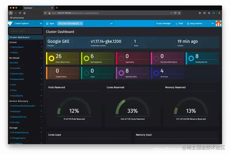Open CronJobs in the sidebar
Viewport: 230px width, 155px height.
16,68
